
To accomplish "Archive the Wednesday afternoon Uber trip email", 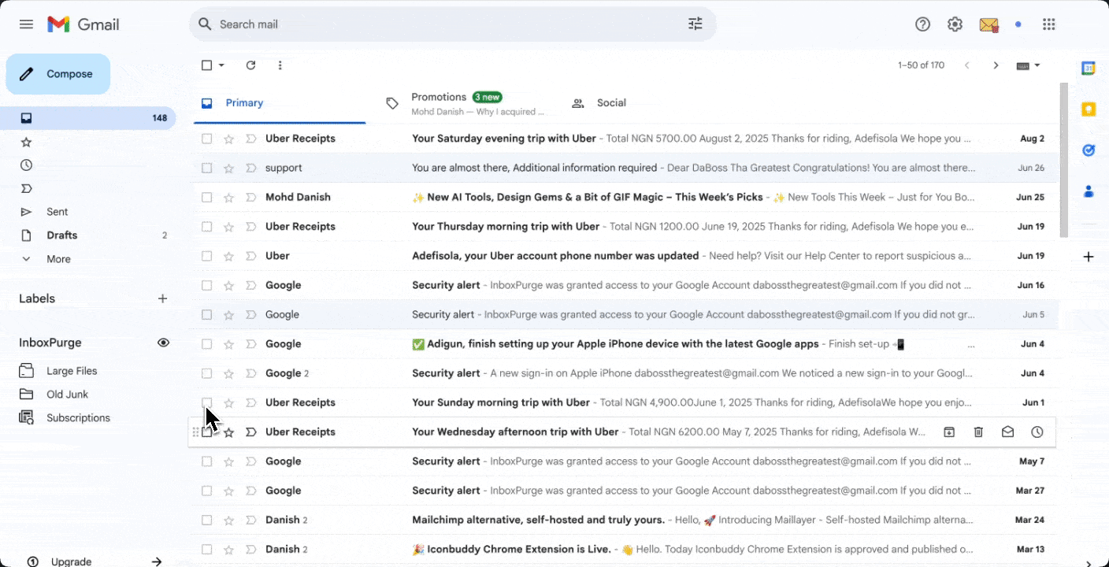I will 949,432.
